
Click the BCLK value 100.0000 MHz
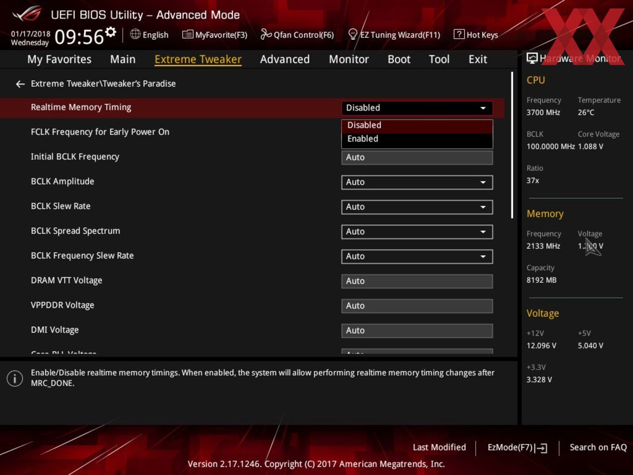(551, 146)
